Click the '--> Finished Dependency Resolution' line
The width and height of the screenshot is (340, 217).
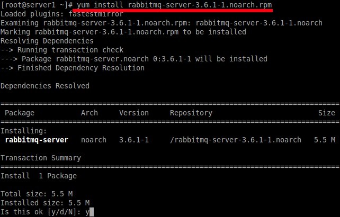pos(73,68)
